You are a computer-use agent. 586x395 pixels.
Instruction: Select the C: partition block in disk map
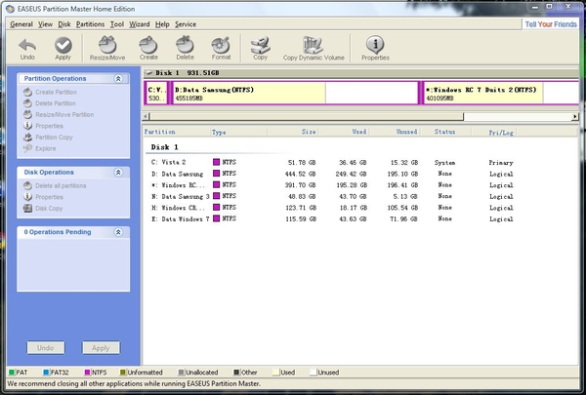(155, 94)
